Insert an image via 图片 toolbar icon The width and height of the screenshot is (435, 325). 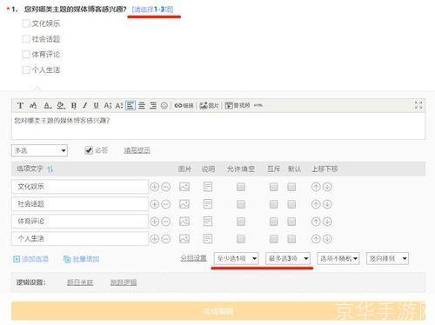[x=209, y=105]
